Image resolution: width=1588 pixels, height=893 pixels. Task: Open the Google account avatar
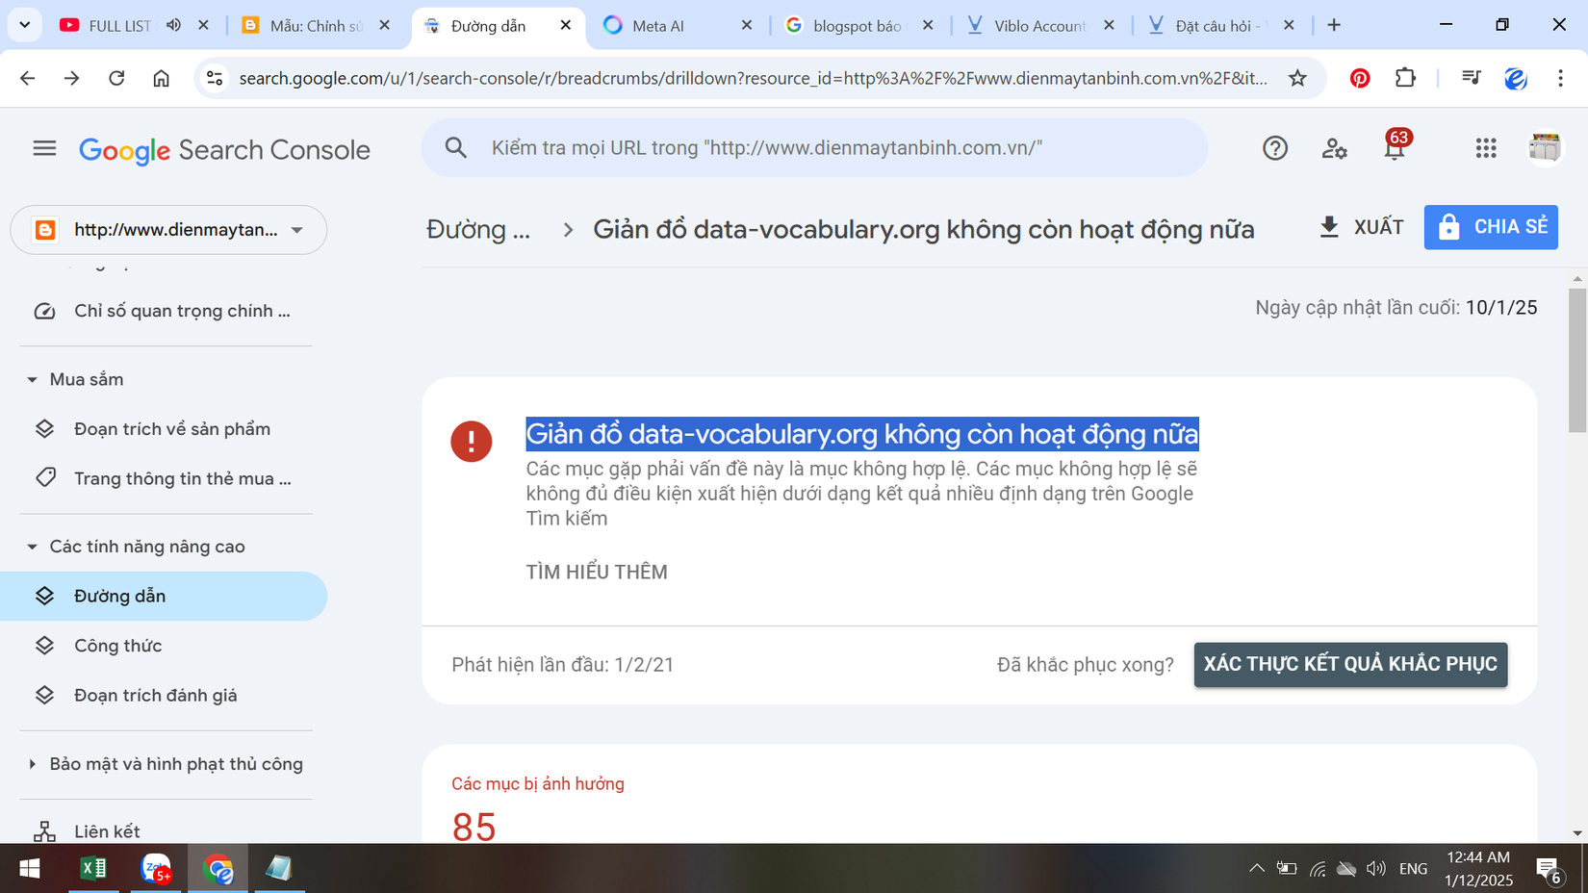(x=1545, y=148)
